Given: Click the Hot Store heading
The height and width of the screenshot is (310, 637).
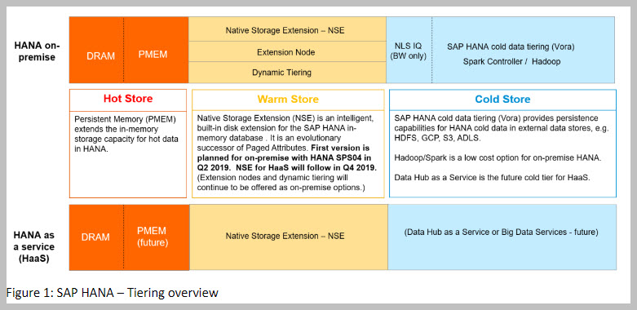Looking at the screenshot, I should tap(128, 100).
